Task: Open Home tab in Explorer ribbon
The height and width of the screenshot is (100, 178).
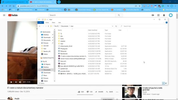Action: click(x=47, y=22)
